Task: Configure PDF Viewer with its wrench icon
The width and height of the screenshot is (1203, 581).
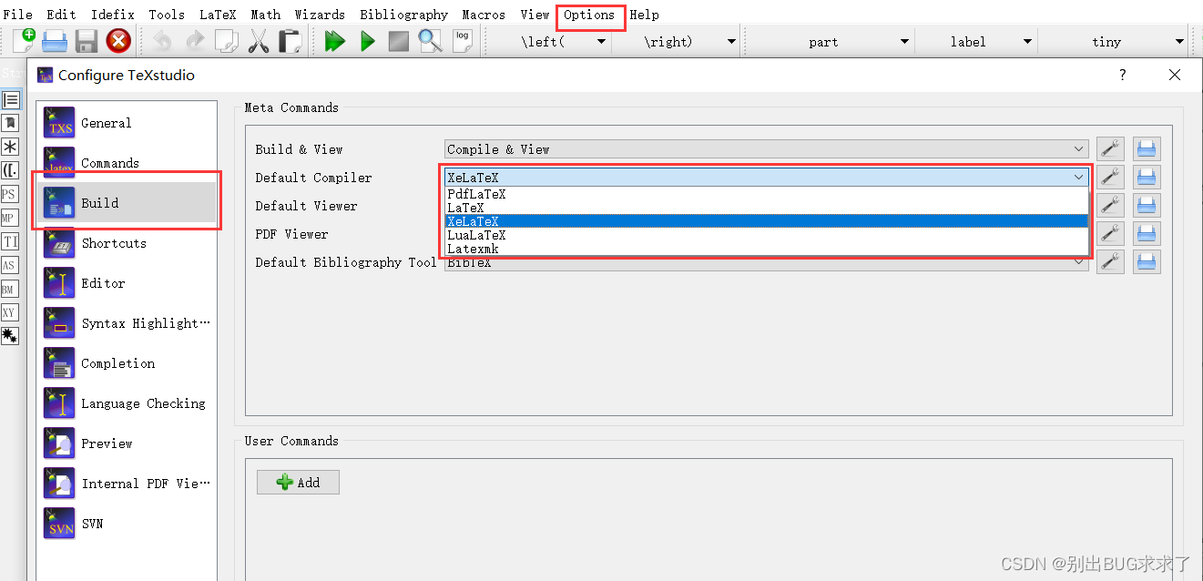Action: (x=1110, y=233)
